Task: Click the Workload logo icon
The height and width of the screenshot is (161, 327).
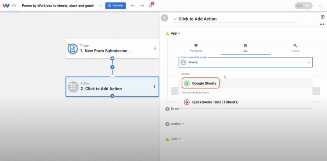Action: click(x=6, y=6)
